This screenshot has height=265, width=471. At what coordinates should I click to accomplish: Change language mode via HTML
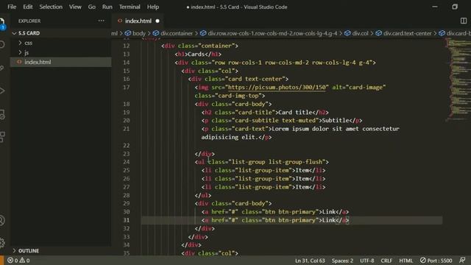pos(406,260)
